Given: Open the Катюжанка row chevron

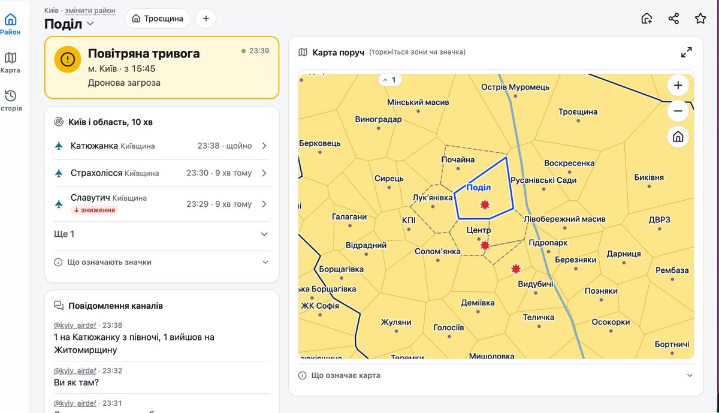Looking at the screenshot, I should (x=264, y=146).
